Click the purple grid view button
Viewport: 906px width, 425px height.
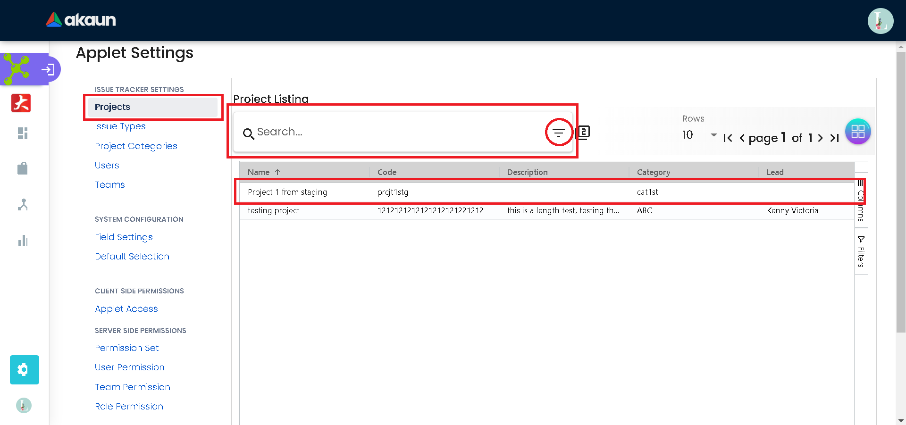coord(858,131)
